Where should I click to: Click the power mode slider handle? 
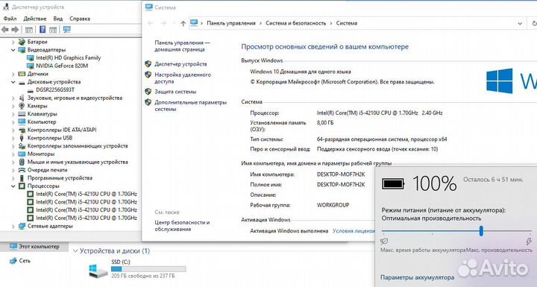pyautogui.click(x=481, y=231)
